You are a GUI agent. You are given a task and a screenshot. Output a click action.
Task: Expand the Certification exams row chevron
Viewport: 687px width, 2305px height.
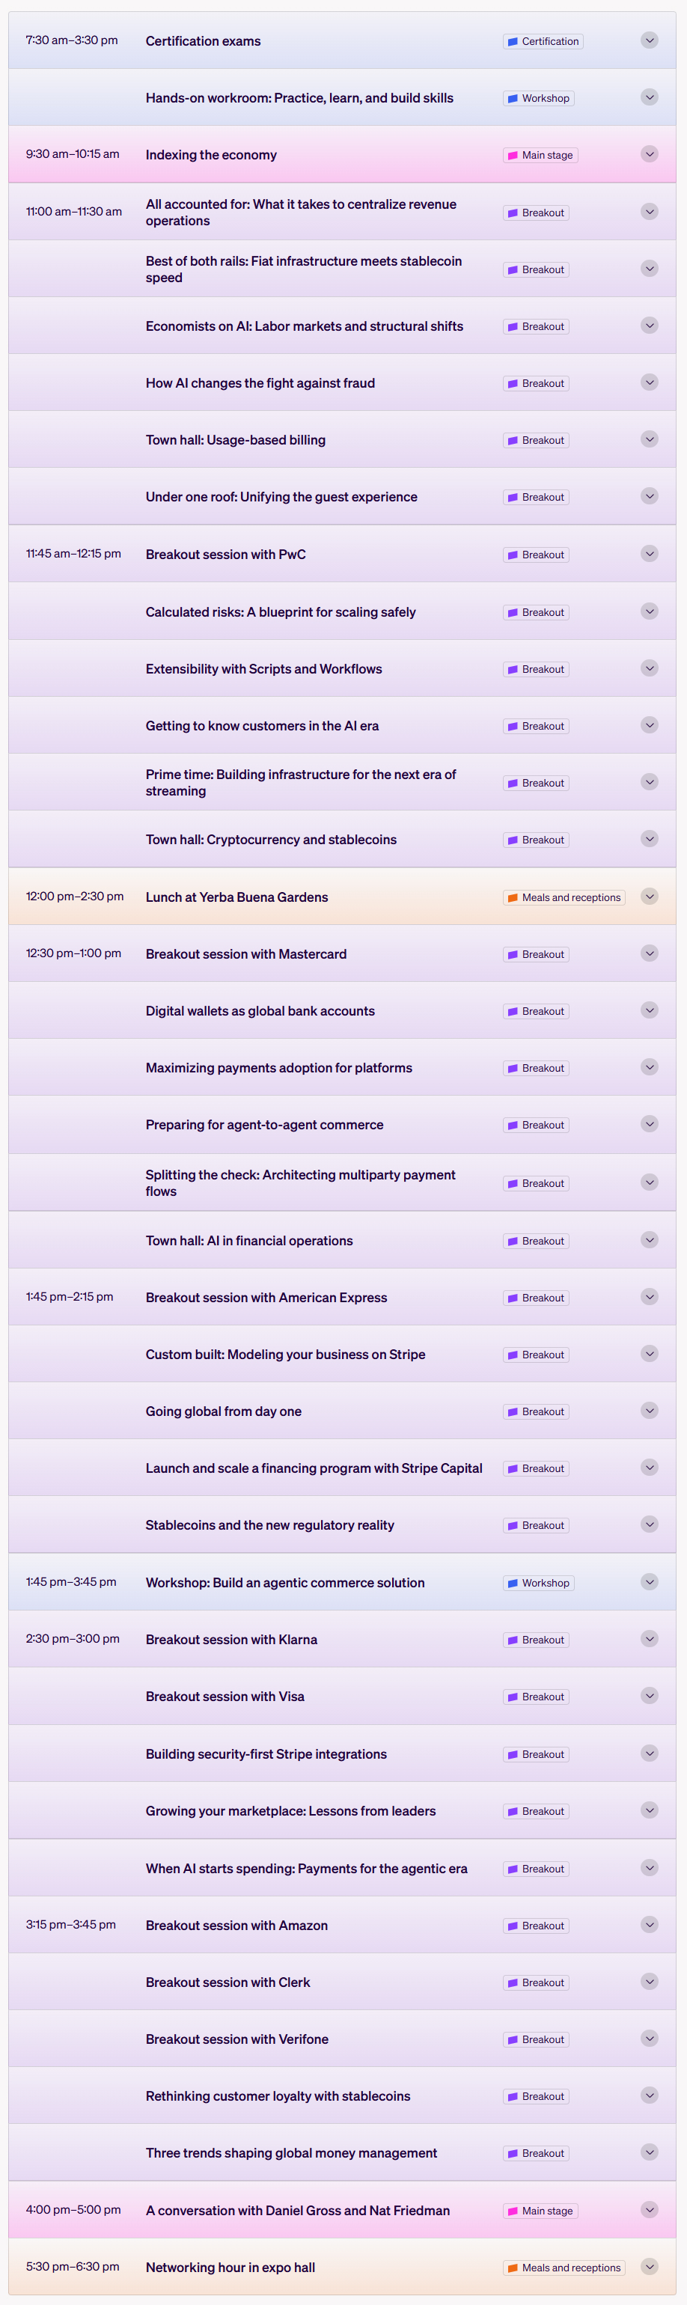(650, 40)
